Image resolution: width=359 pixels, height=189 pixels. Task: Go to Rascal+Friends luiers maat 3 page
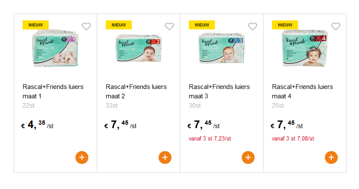[219, 92]
